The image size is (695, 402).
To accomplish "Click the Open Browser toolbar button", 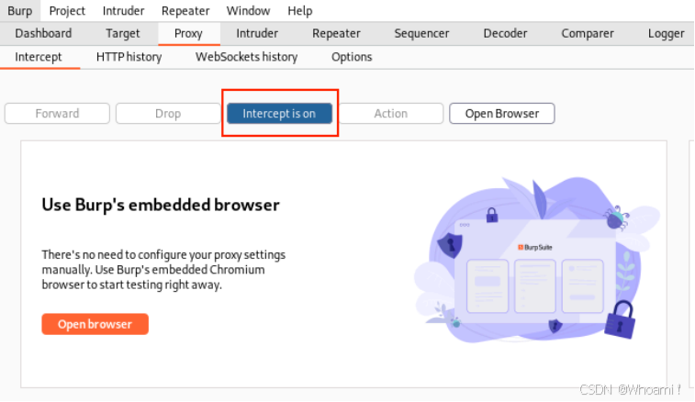I will (x=502, y=114).
